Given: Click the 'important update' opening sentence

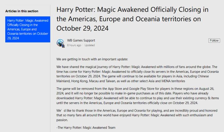Looking at the screenshot, I should tap(92, 59).
